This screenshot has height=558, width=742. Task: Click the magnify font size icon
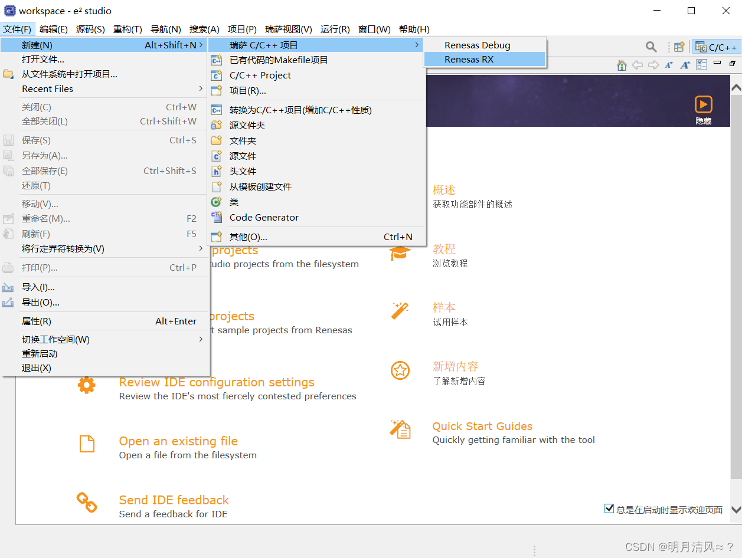tap(685, 65)
